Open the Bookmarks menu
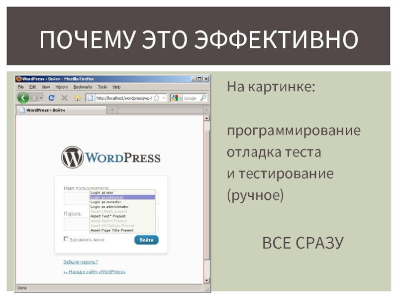 pyautogui.click(x=83, y=87)
